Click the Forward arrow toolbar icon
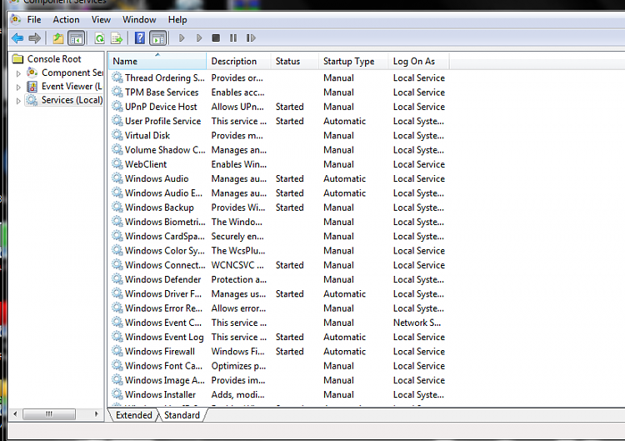The image size is (625, 441). point(35,38)
